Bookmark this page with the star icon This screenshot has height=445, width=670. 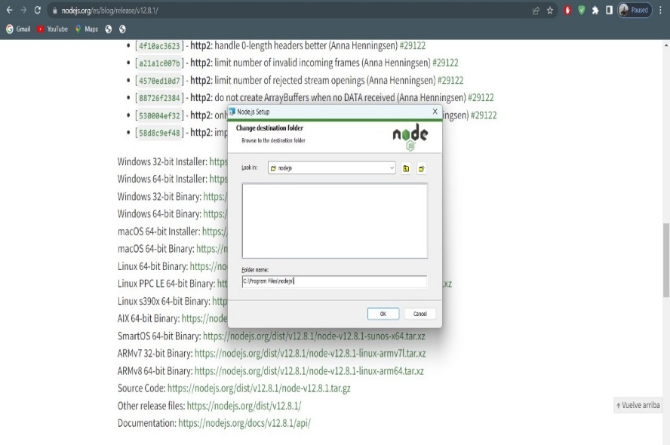(550, 11)
